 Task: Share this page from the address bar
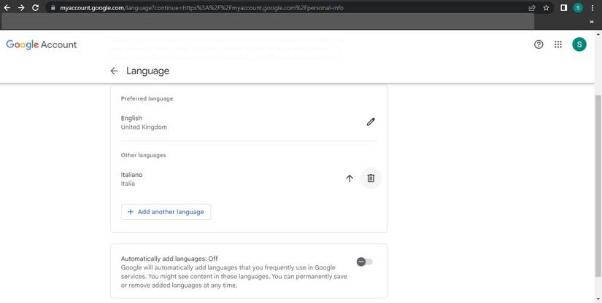531,7
